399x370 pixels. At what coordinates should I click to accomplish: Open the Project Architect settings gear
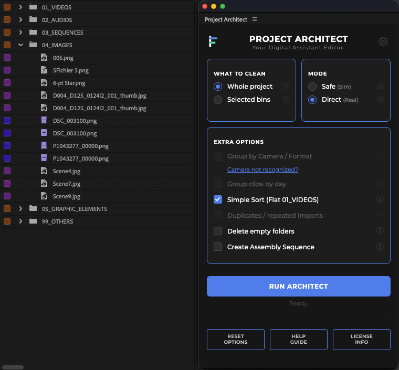click(383, 41)
